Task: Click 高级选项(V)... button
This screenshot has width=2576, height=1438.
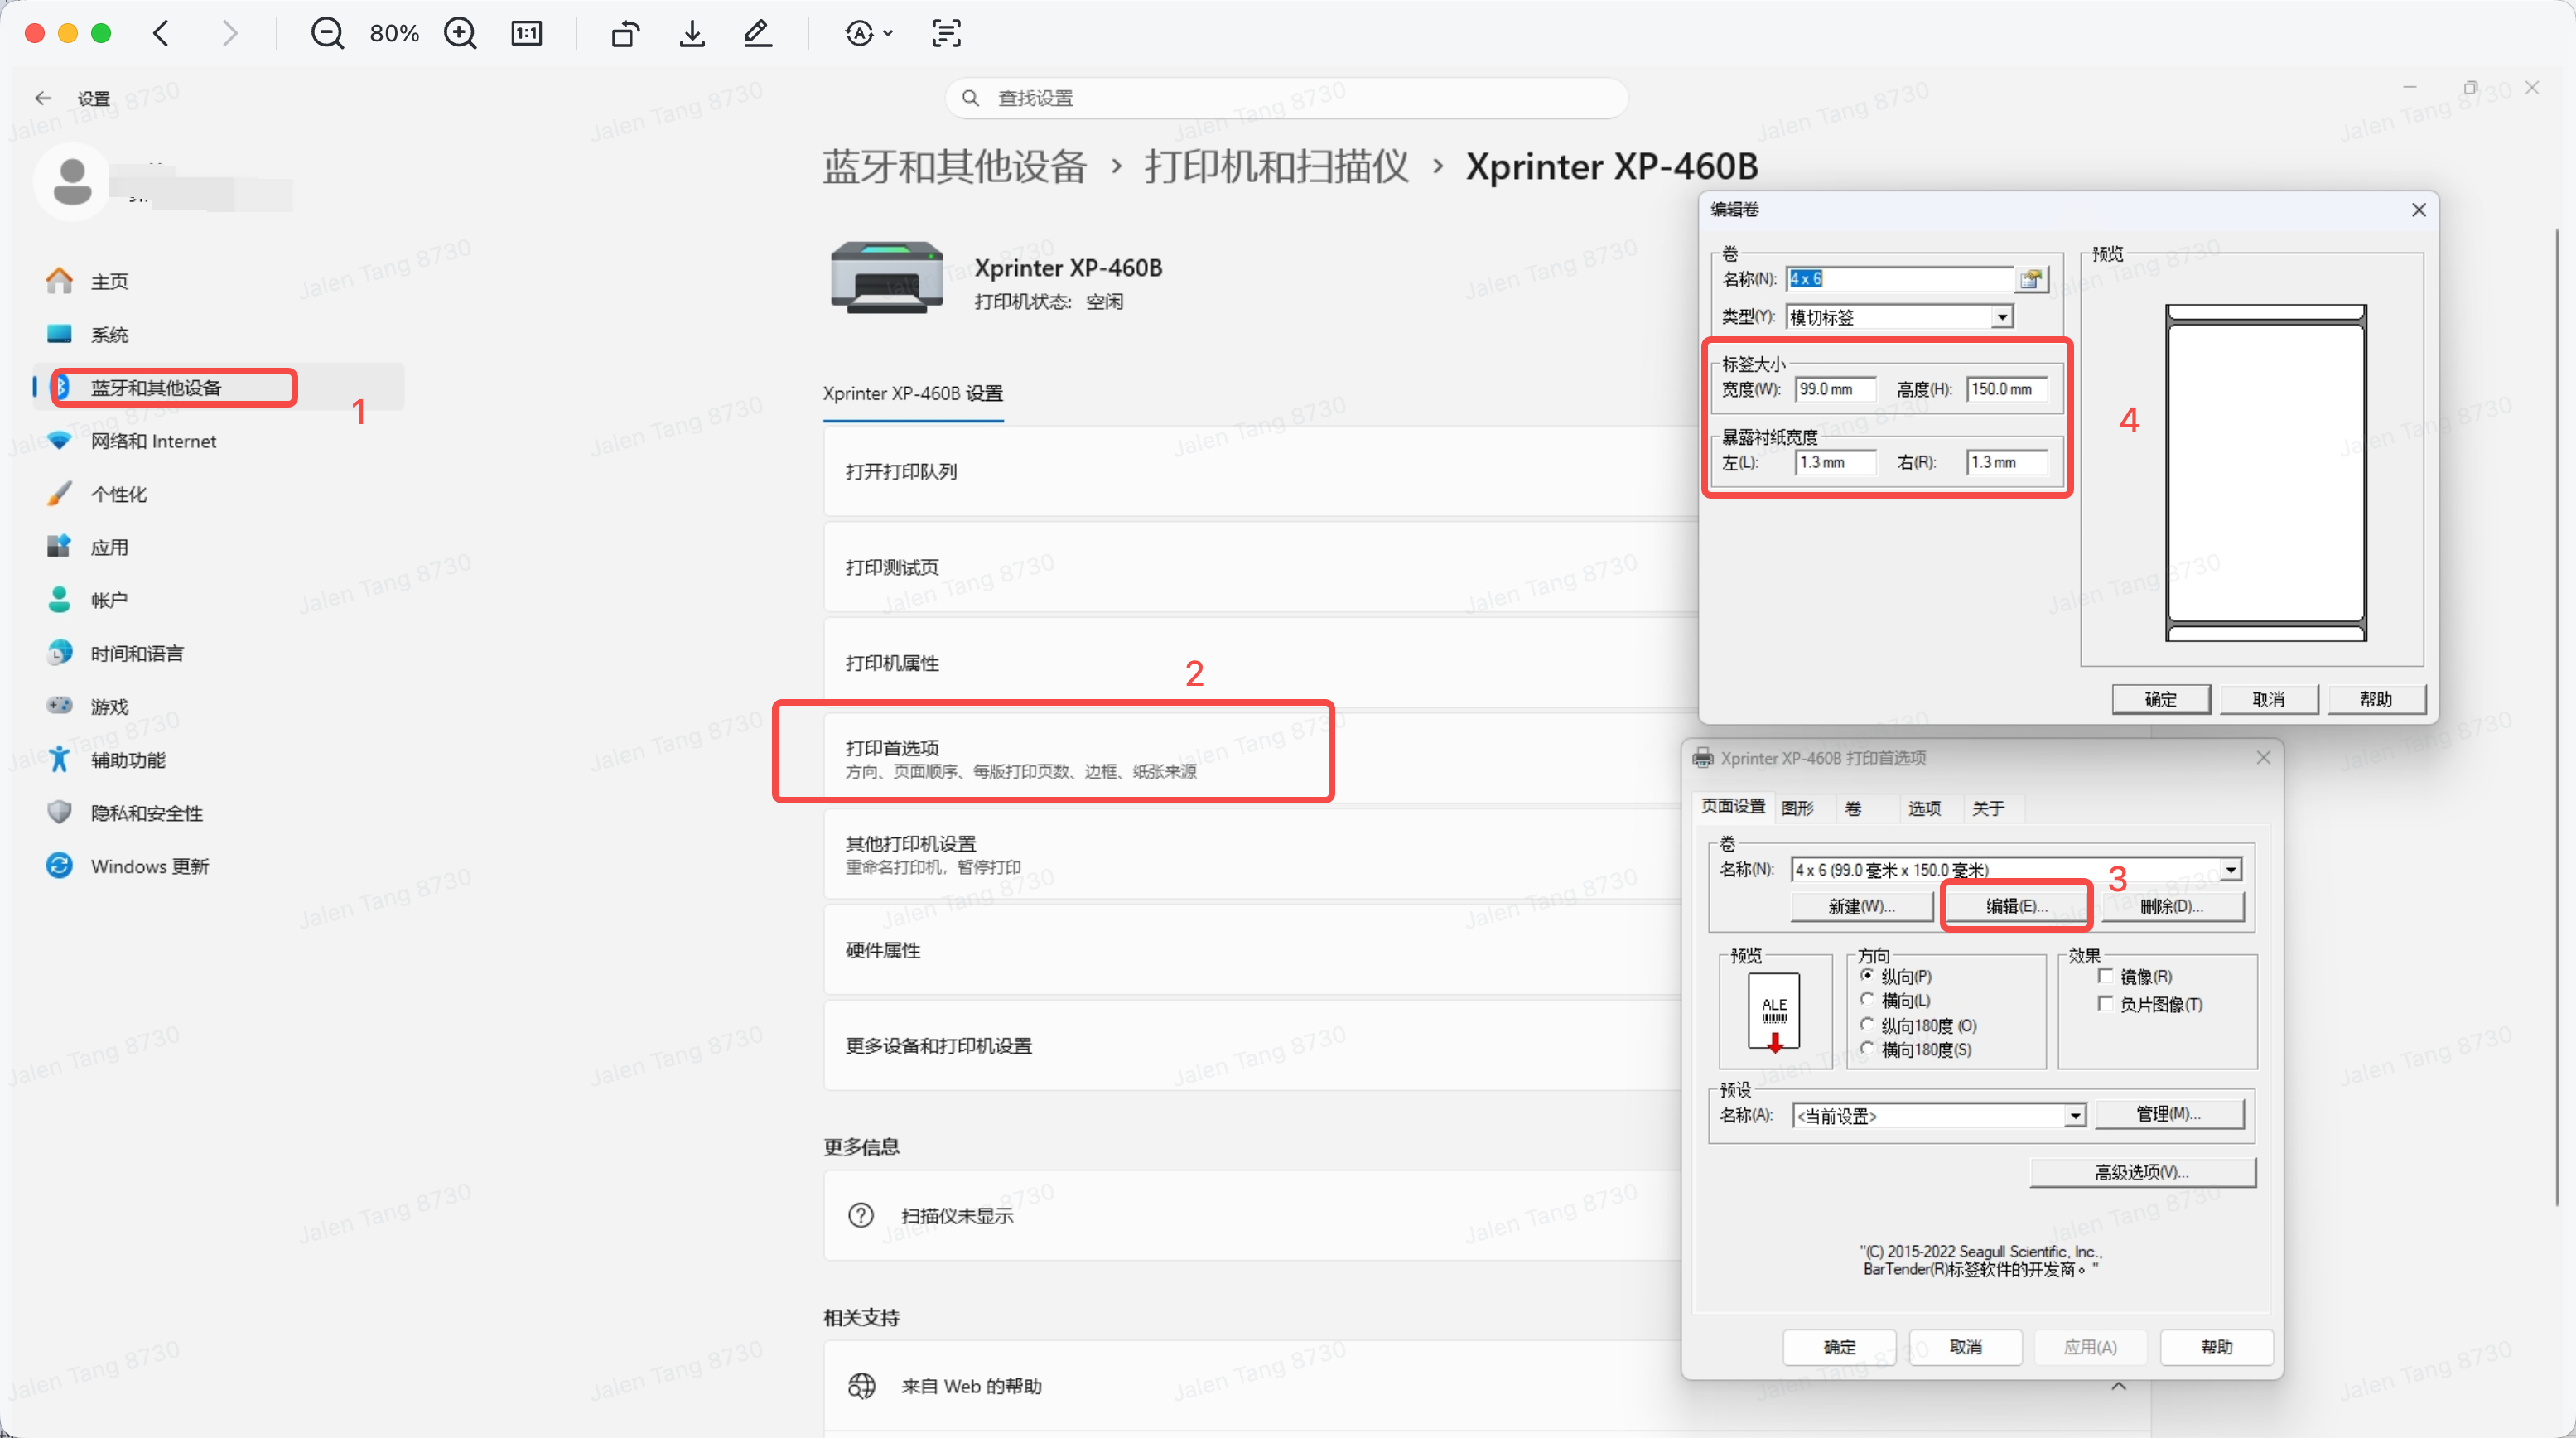Action: (2142, 1172)
